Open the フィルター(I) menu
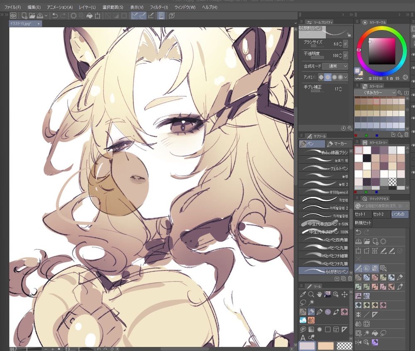 pos(159,7)
